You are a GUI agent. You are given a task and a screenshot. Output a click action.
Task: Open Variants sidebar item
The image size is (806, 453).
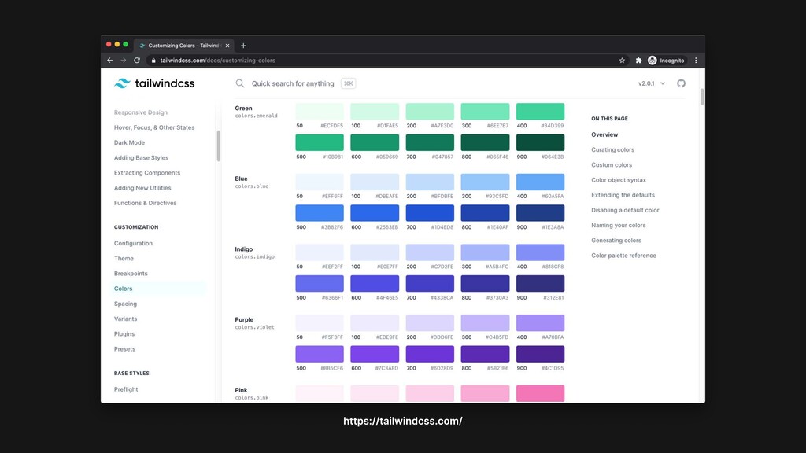point(125,319)
